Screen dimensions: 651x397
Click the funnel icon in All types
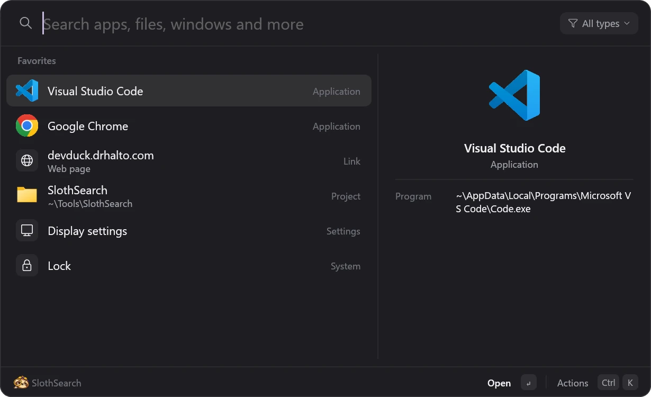click(x=573, y=23)
